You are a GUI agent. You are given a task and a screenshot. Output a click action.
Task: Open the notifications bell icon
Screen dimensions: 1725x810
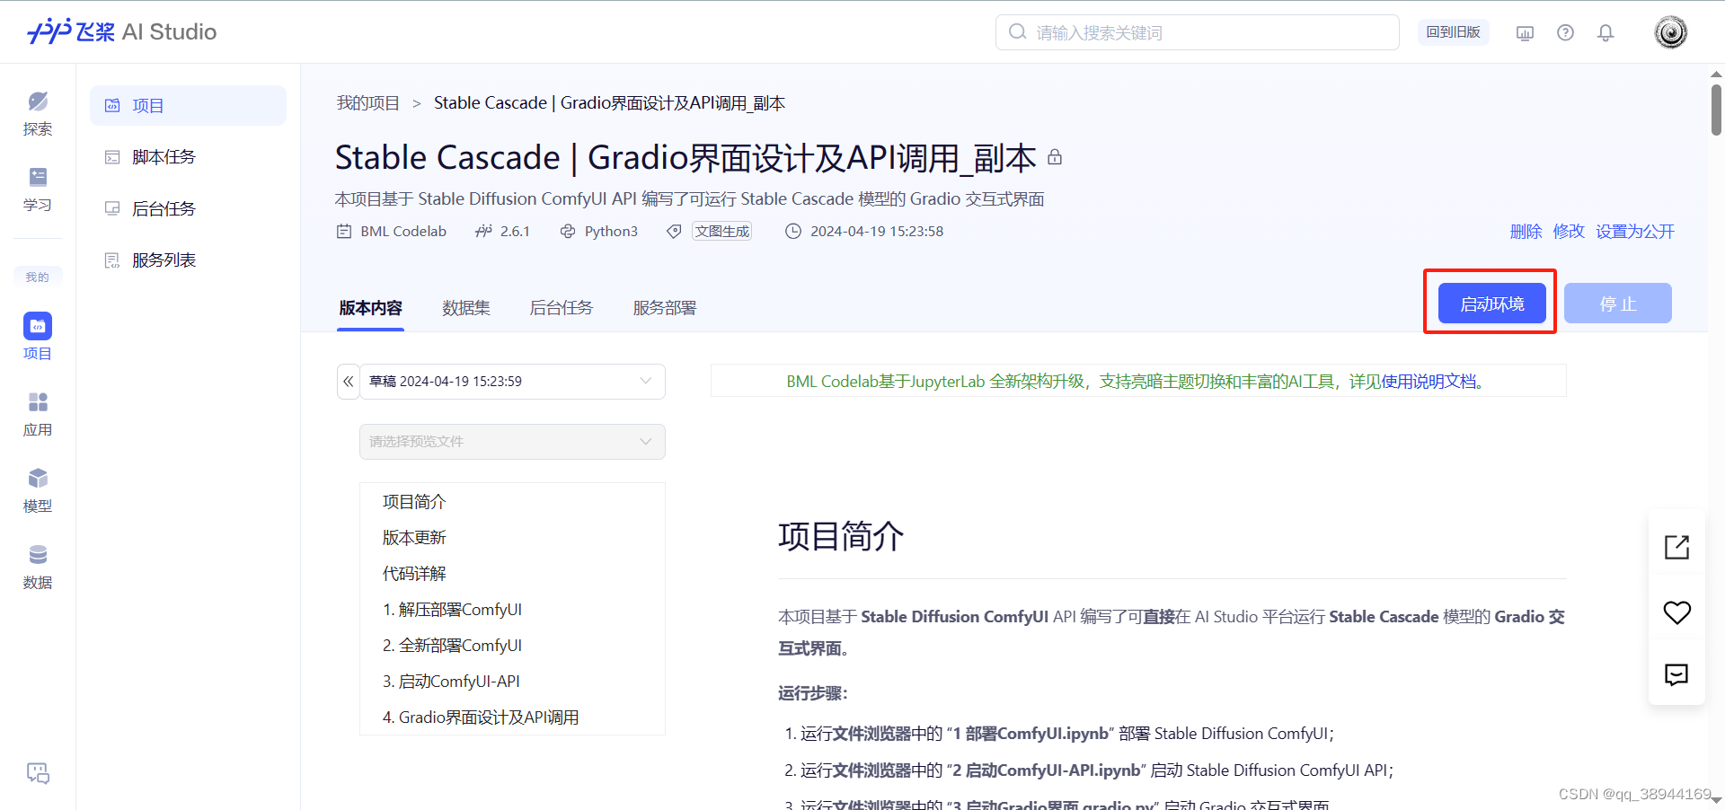point(1606,33)
